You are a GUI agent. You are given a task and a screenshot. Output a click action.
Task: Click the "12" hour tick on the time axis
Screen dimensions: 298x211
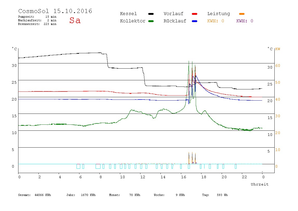(143, 177)
